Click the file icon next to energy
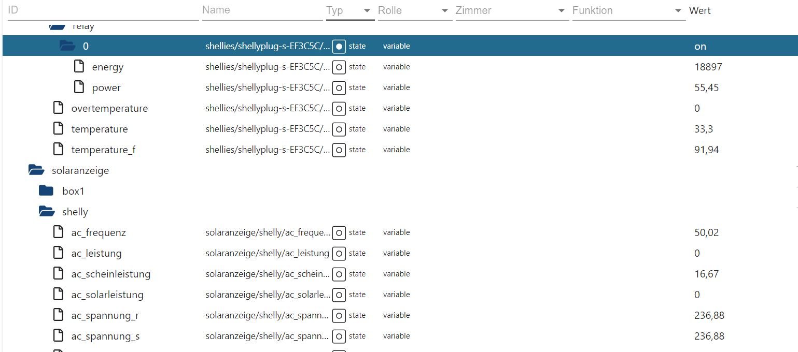The width and height of the screenshot is (798, 352). pyautogui.click(x=79, y=67)
